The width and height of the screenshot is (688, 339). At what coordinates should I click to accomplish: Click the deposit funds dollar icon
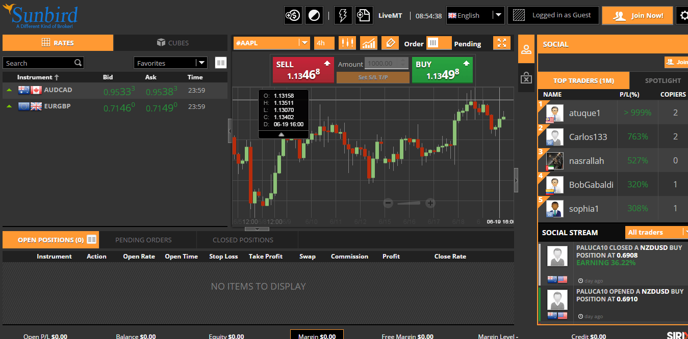293,15
